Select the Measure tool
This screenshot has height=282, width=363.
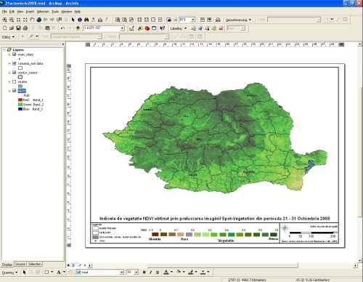tap(100, 20)
